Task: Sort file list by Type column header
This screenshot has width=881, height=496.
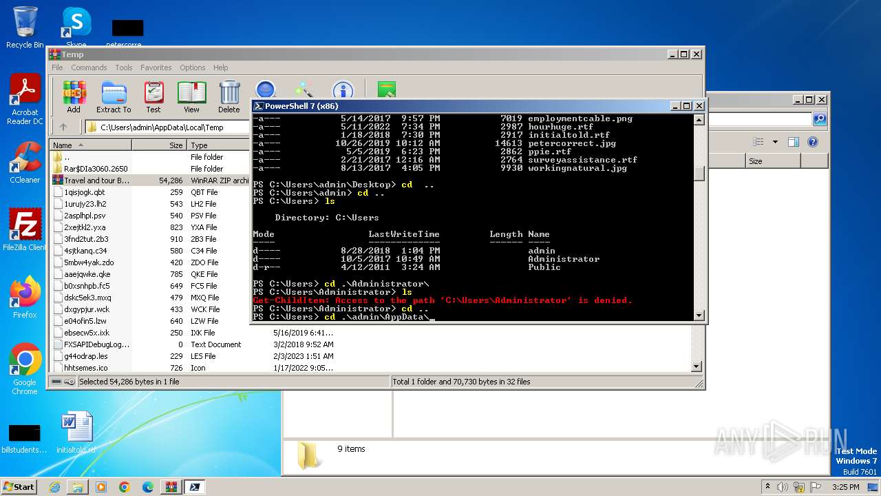Action: point(218,145)
